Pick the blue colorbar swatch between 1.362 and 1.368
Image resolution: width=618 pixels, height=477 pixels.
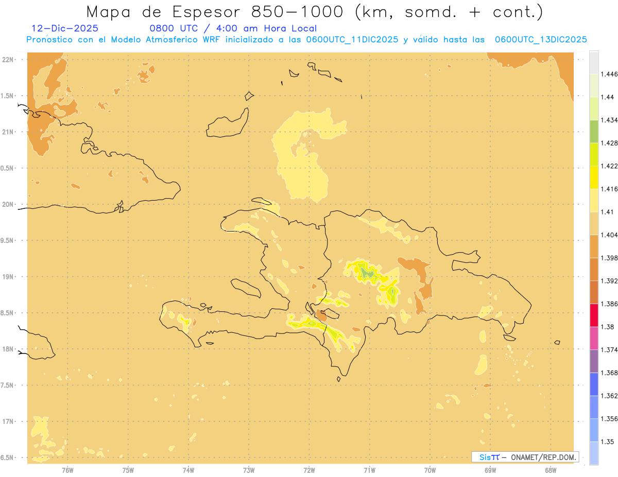point(594,384)
